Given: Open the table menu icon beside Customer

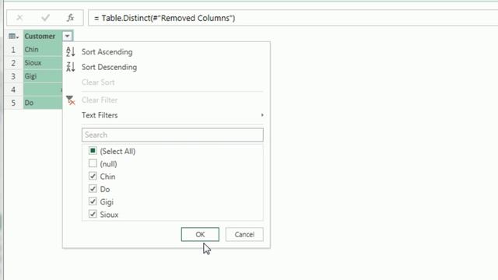Looking at the screenshot, I should click(x=13, y=37).
